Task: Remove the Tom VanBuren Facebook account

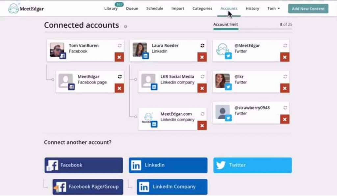Action: pyautogui.click(x=119, y=57)
